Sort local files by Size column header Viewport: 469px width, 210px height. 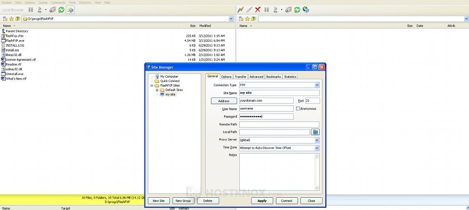(193, 26)
